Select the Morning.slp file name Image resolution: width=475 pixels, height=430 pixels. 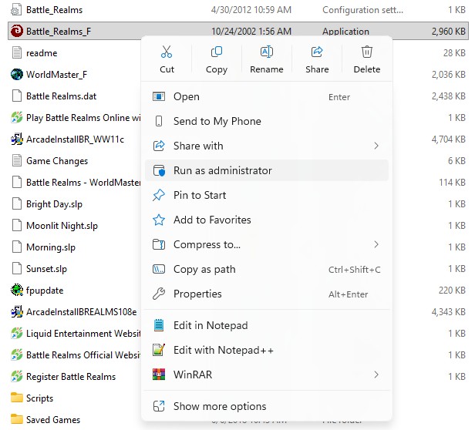tap(51, 247)
